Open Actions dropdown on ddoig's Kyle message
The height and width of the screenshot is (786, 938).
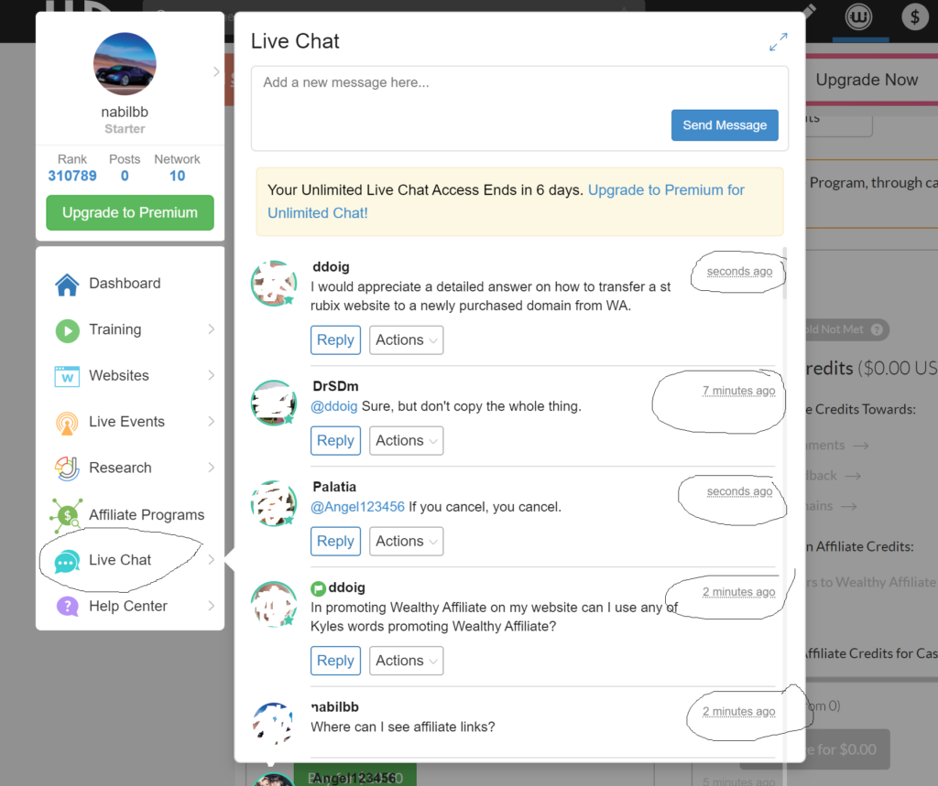(406, 661)
